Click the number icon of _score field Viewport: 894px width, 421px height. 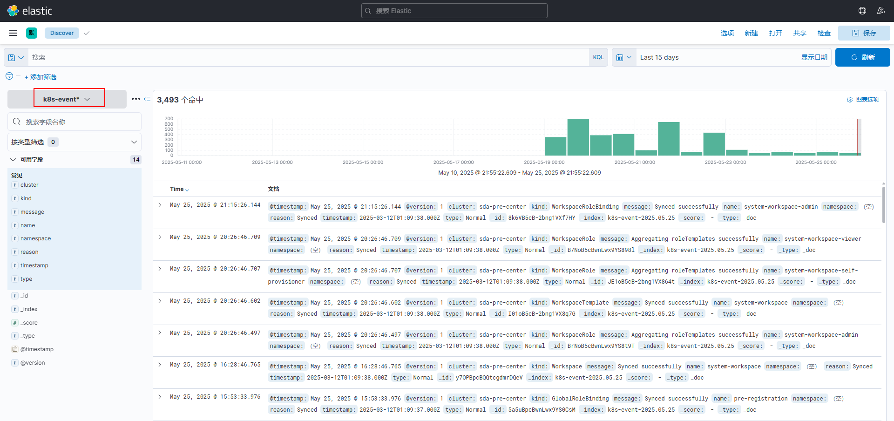pos(15,323)
